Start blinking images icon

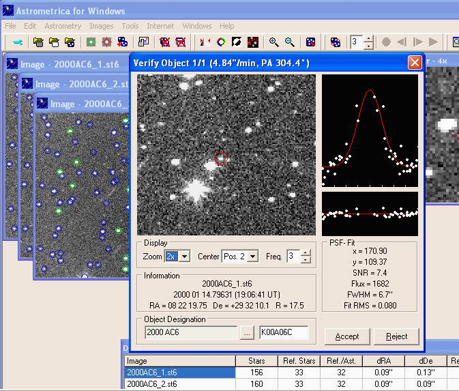pyautogui.click(x=335, y=42)
